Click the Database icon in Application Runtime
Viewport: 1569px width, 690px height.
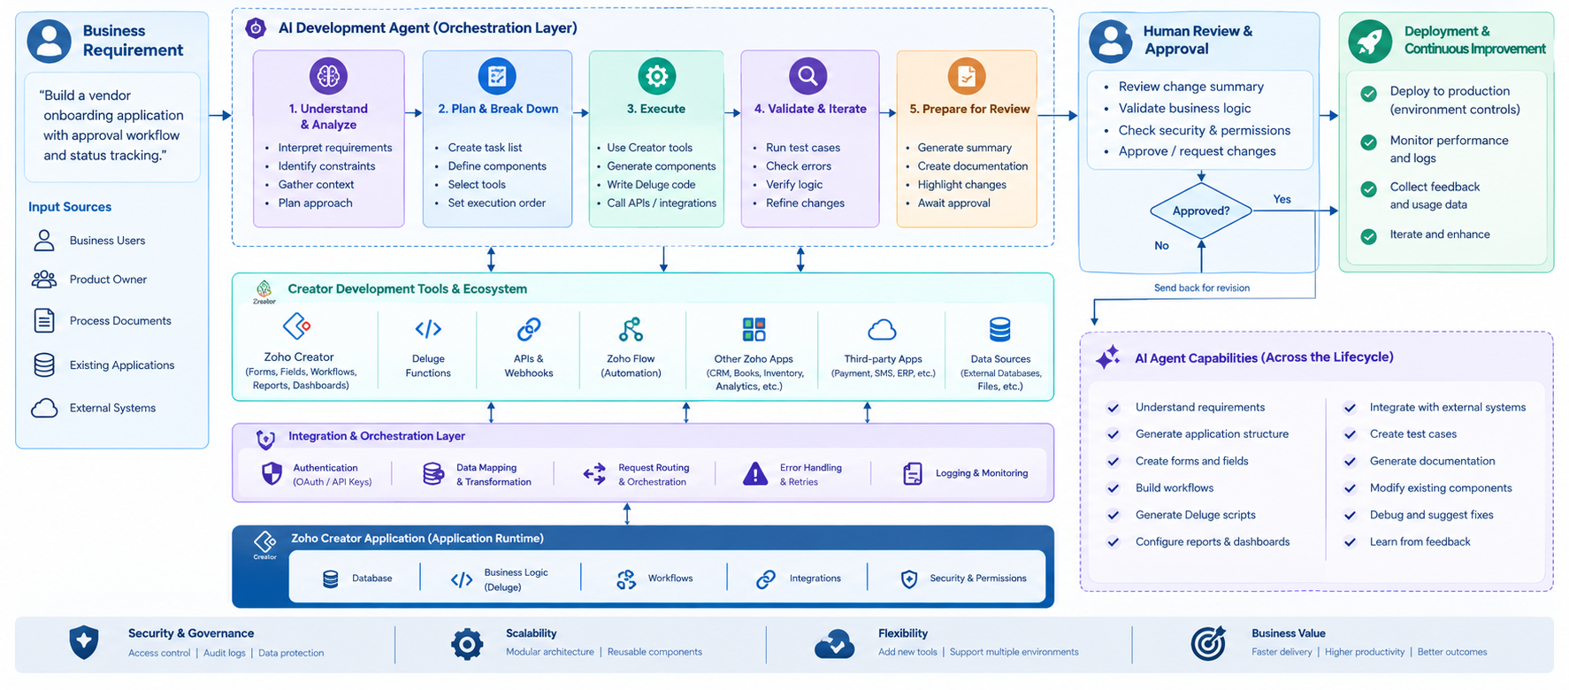(331, 579)
